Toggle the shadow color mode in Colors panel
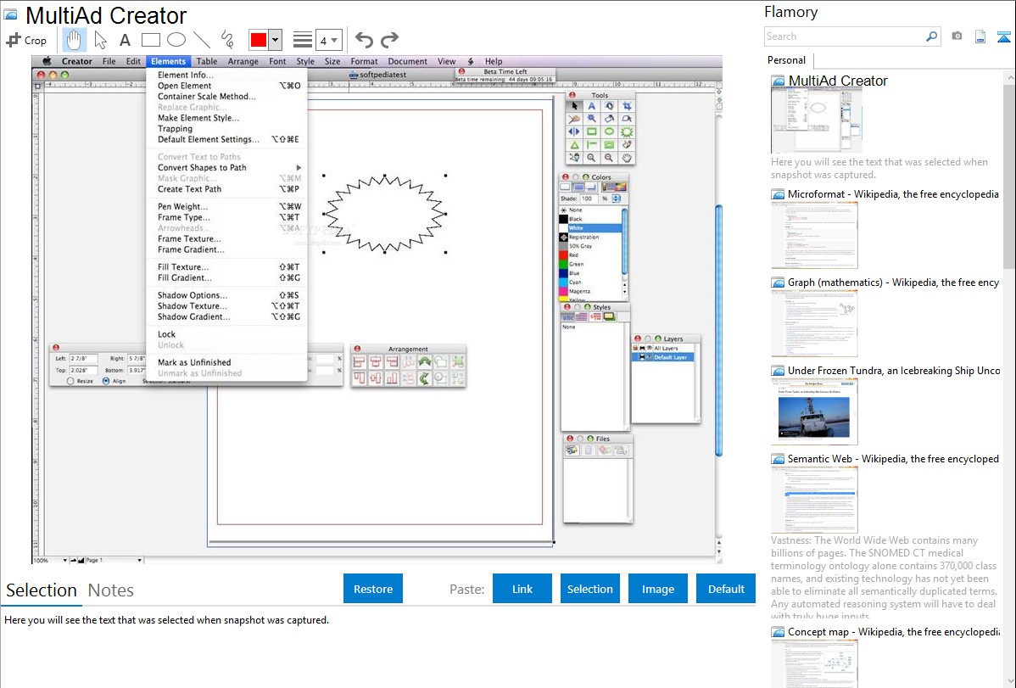The width and height of the screenshot is (1016, 688). coord(592,187)
